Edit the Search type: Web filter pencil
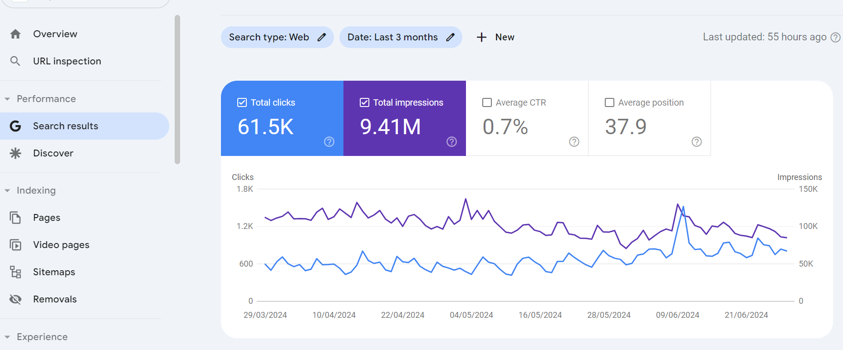 (322, 37)
